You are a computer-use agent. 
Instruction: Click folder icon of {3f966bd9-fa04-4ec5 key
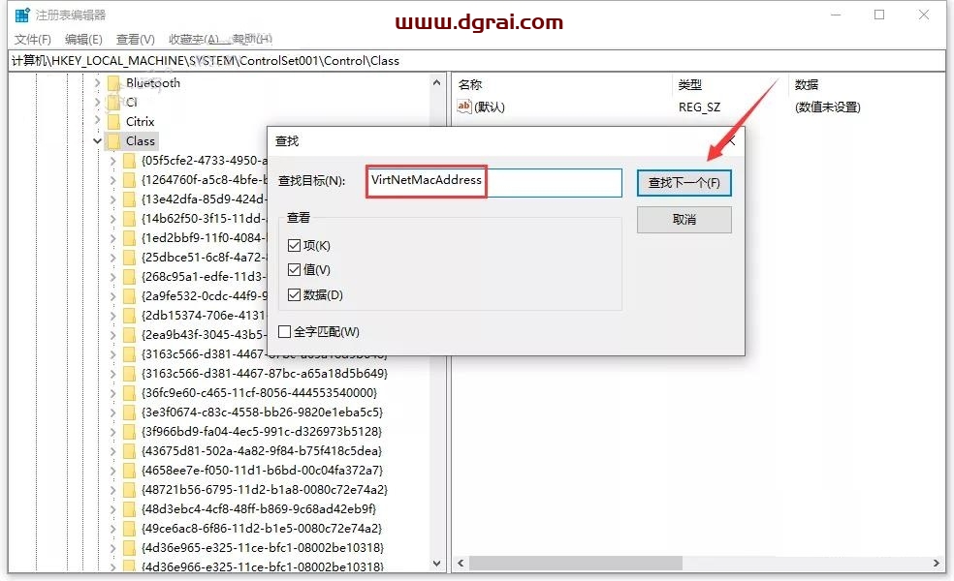click(130, 432)
